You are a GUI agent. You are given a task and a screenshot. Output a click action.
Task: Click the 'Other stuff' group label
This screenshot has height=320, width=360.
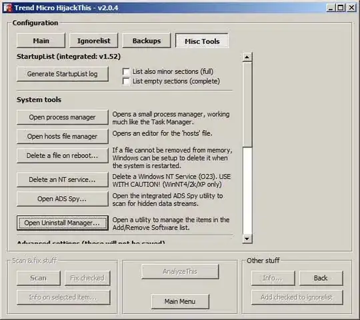tap(263, 261)
